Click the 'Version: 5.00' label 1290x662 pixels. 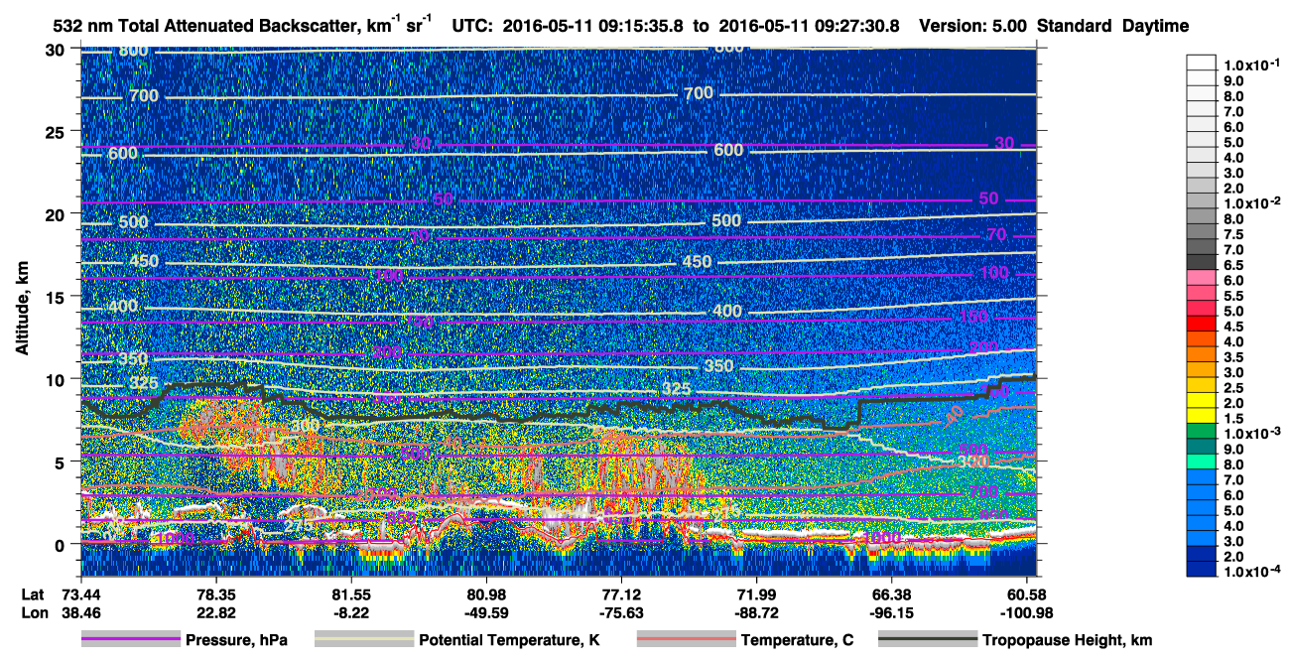pos(971,26)
